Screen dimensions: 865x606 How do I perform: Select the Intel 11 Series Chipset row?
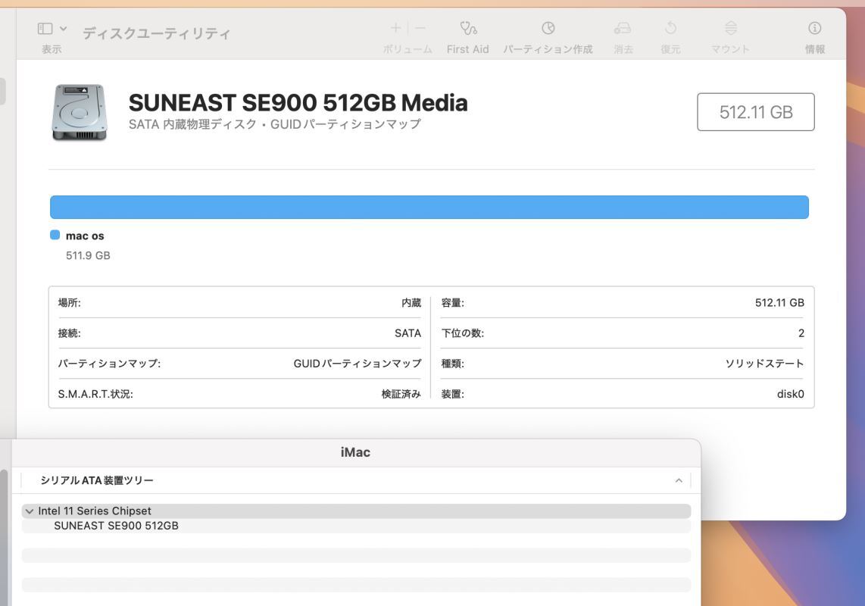pyautogui.click(x=95, y=511)
